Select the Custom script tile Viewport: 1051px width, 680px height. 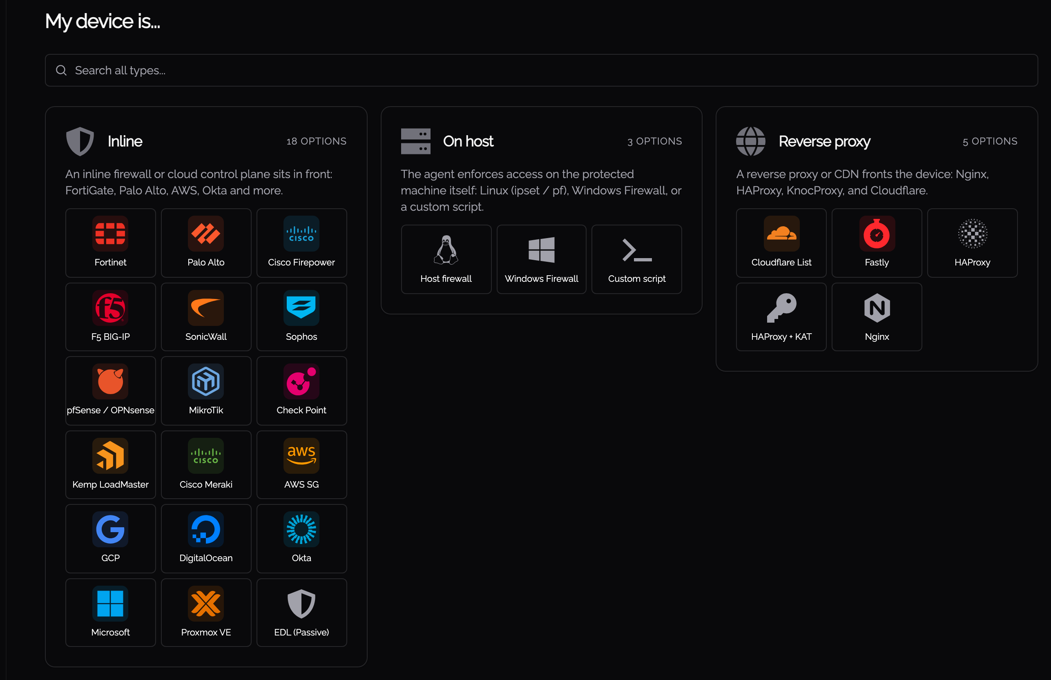tap(637, 259)
